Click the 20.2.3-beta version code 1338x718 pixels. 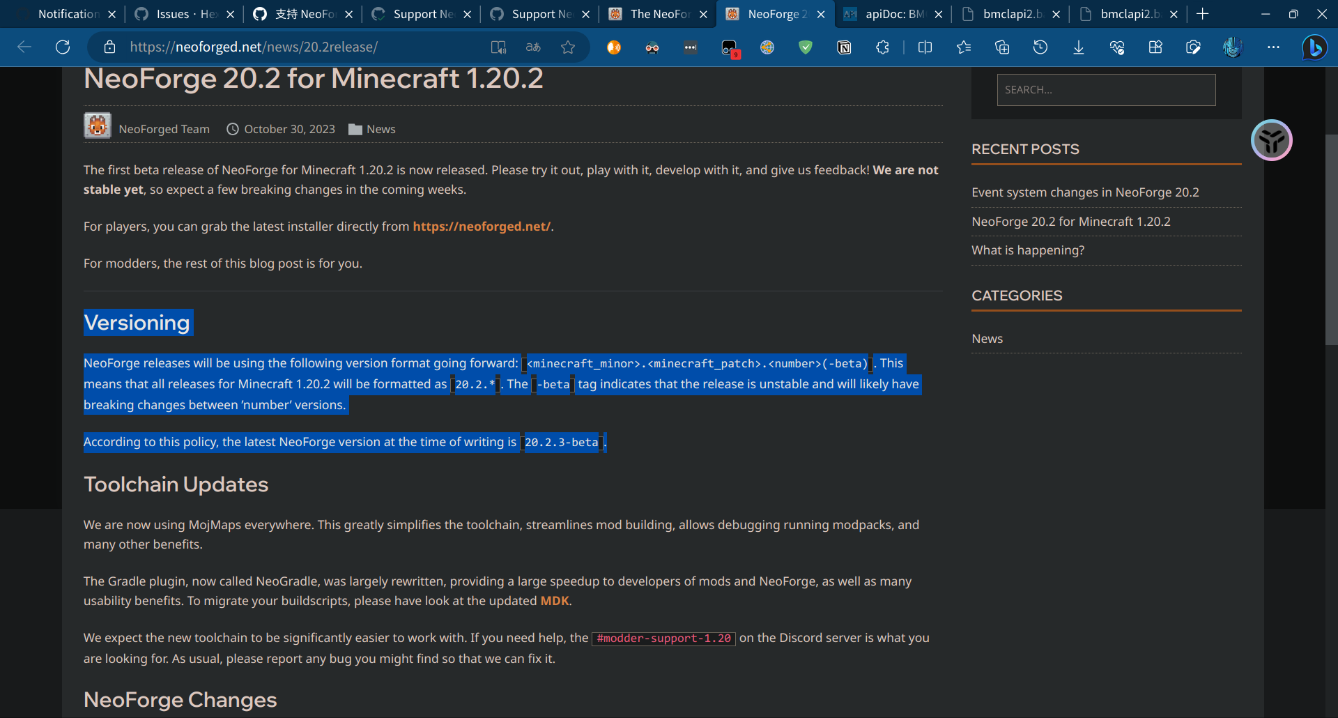(x=561, y=443)
